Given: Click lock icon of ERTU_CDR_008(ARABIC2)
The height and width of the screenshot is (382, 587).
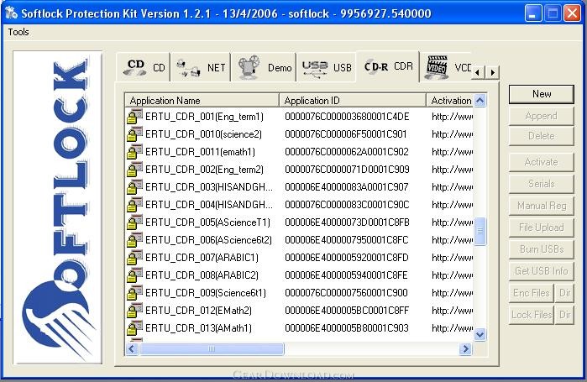Looking at the screenshot, I should pyautogui.click(x=134, y=275).
